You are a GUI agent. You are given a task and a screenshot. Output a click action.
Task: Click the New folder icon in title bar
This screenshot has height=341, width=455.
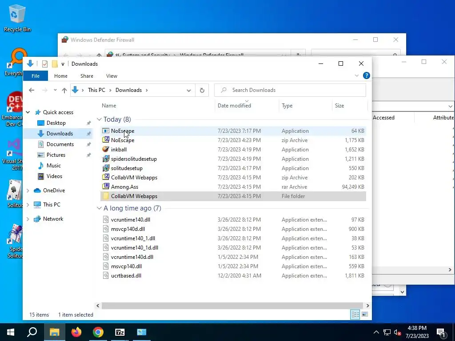point(55,64)
